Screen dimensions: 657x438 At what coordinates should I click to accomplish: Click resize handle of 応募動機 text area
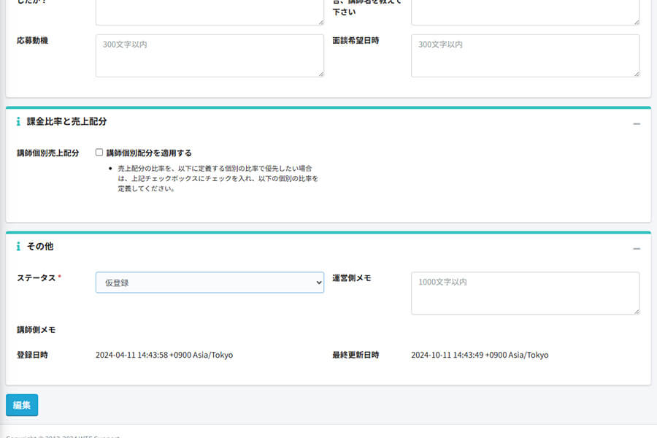coord(320,73)
